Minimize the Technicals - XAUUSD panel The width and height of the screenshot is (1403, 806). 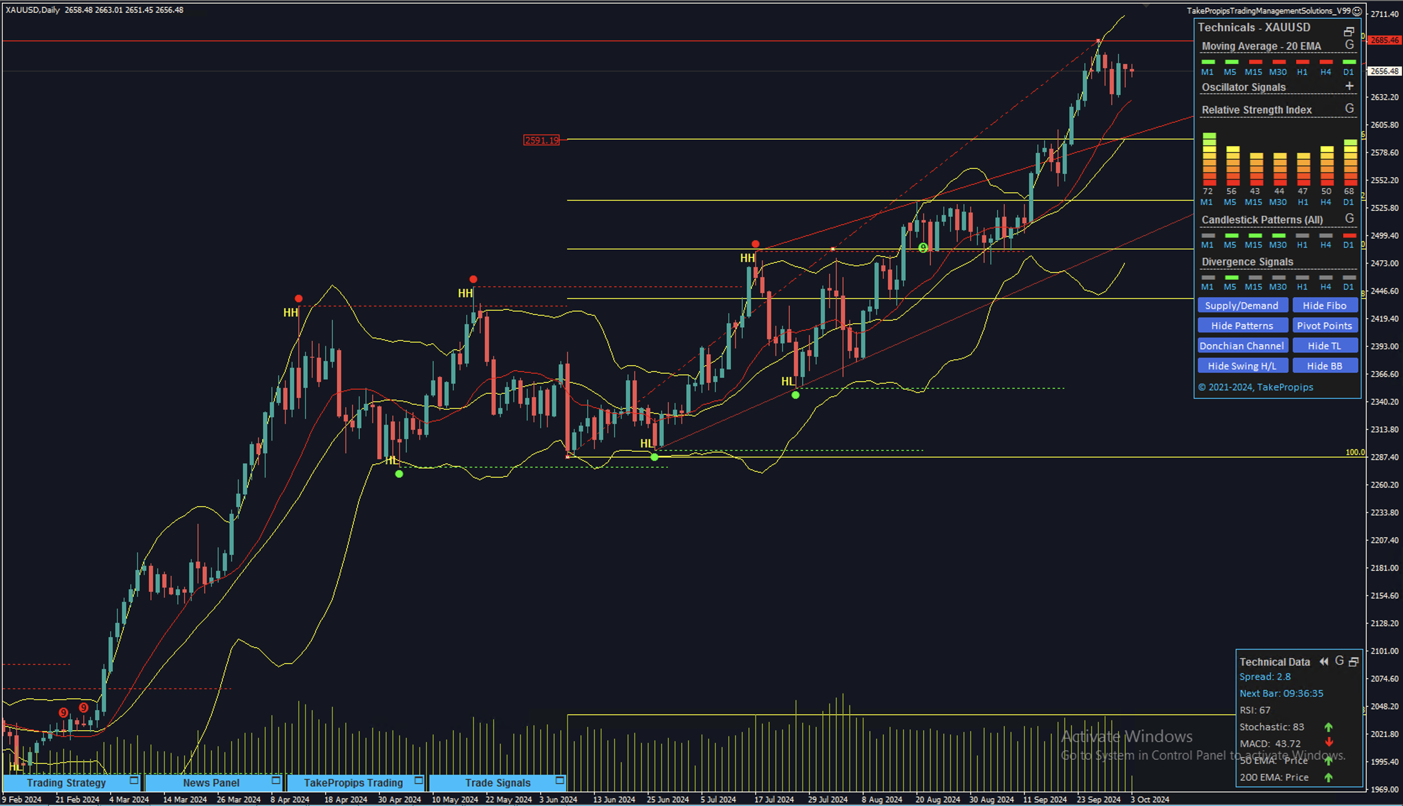pyautogui.click(x=1349, y=31)
